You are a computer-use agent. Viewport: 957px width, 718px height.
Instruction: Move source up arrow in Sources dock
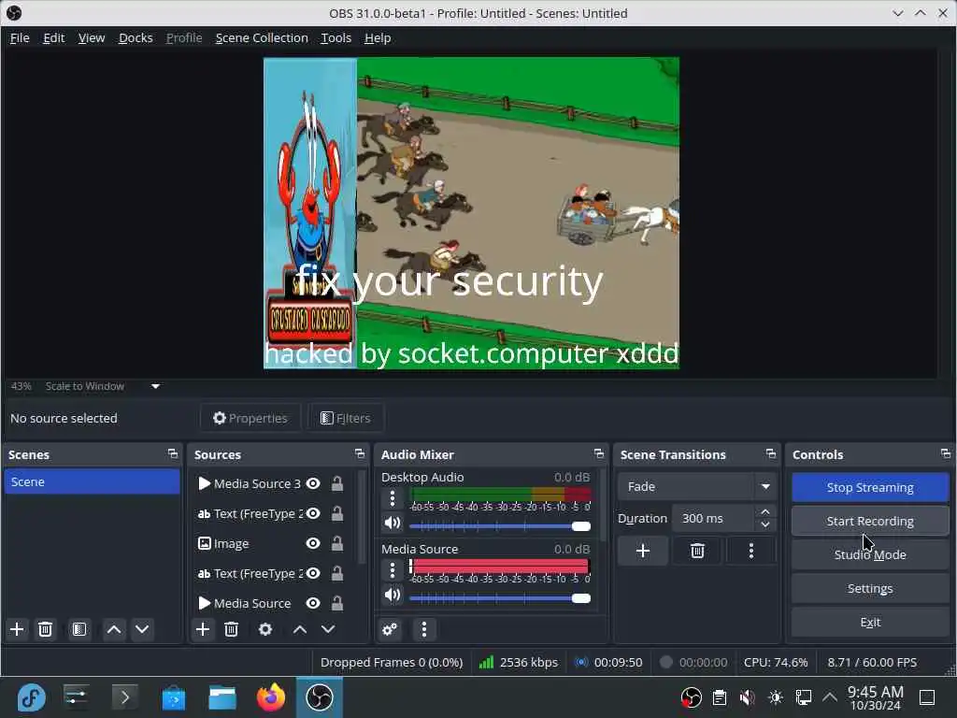pos(299,629)
